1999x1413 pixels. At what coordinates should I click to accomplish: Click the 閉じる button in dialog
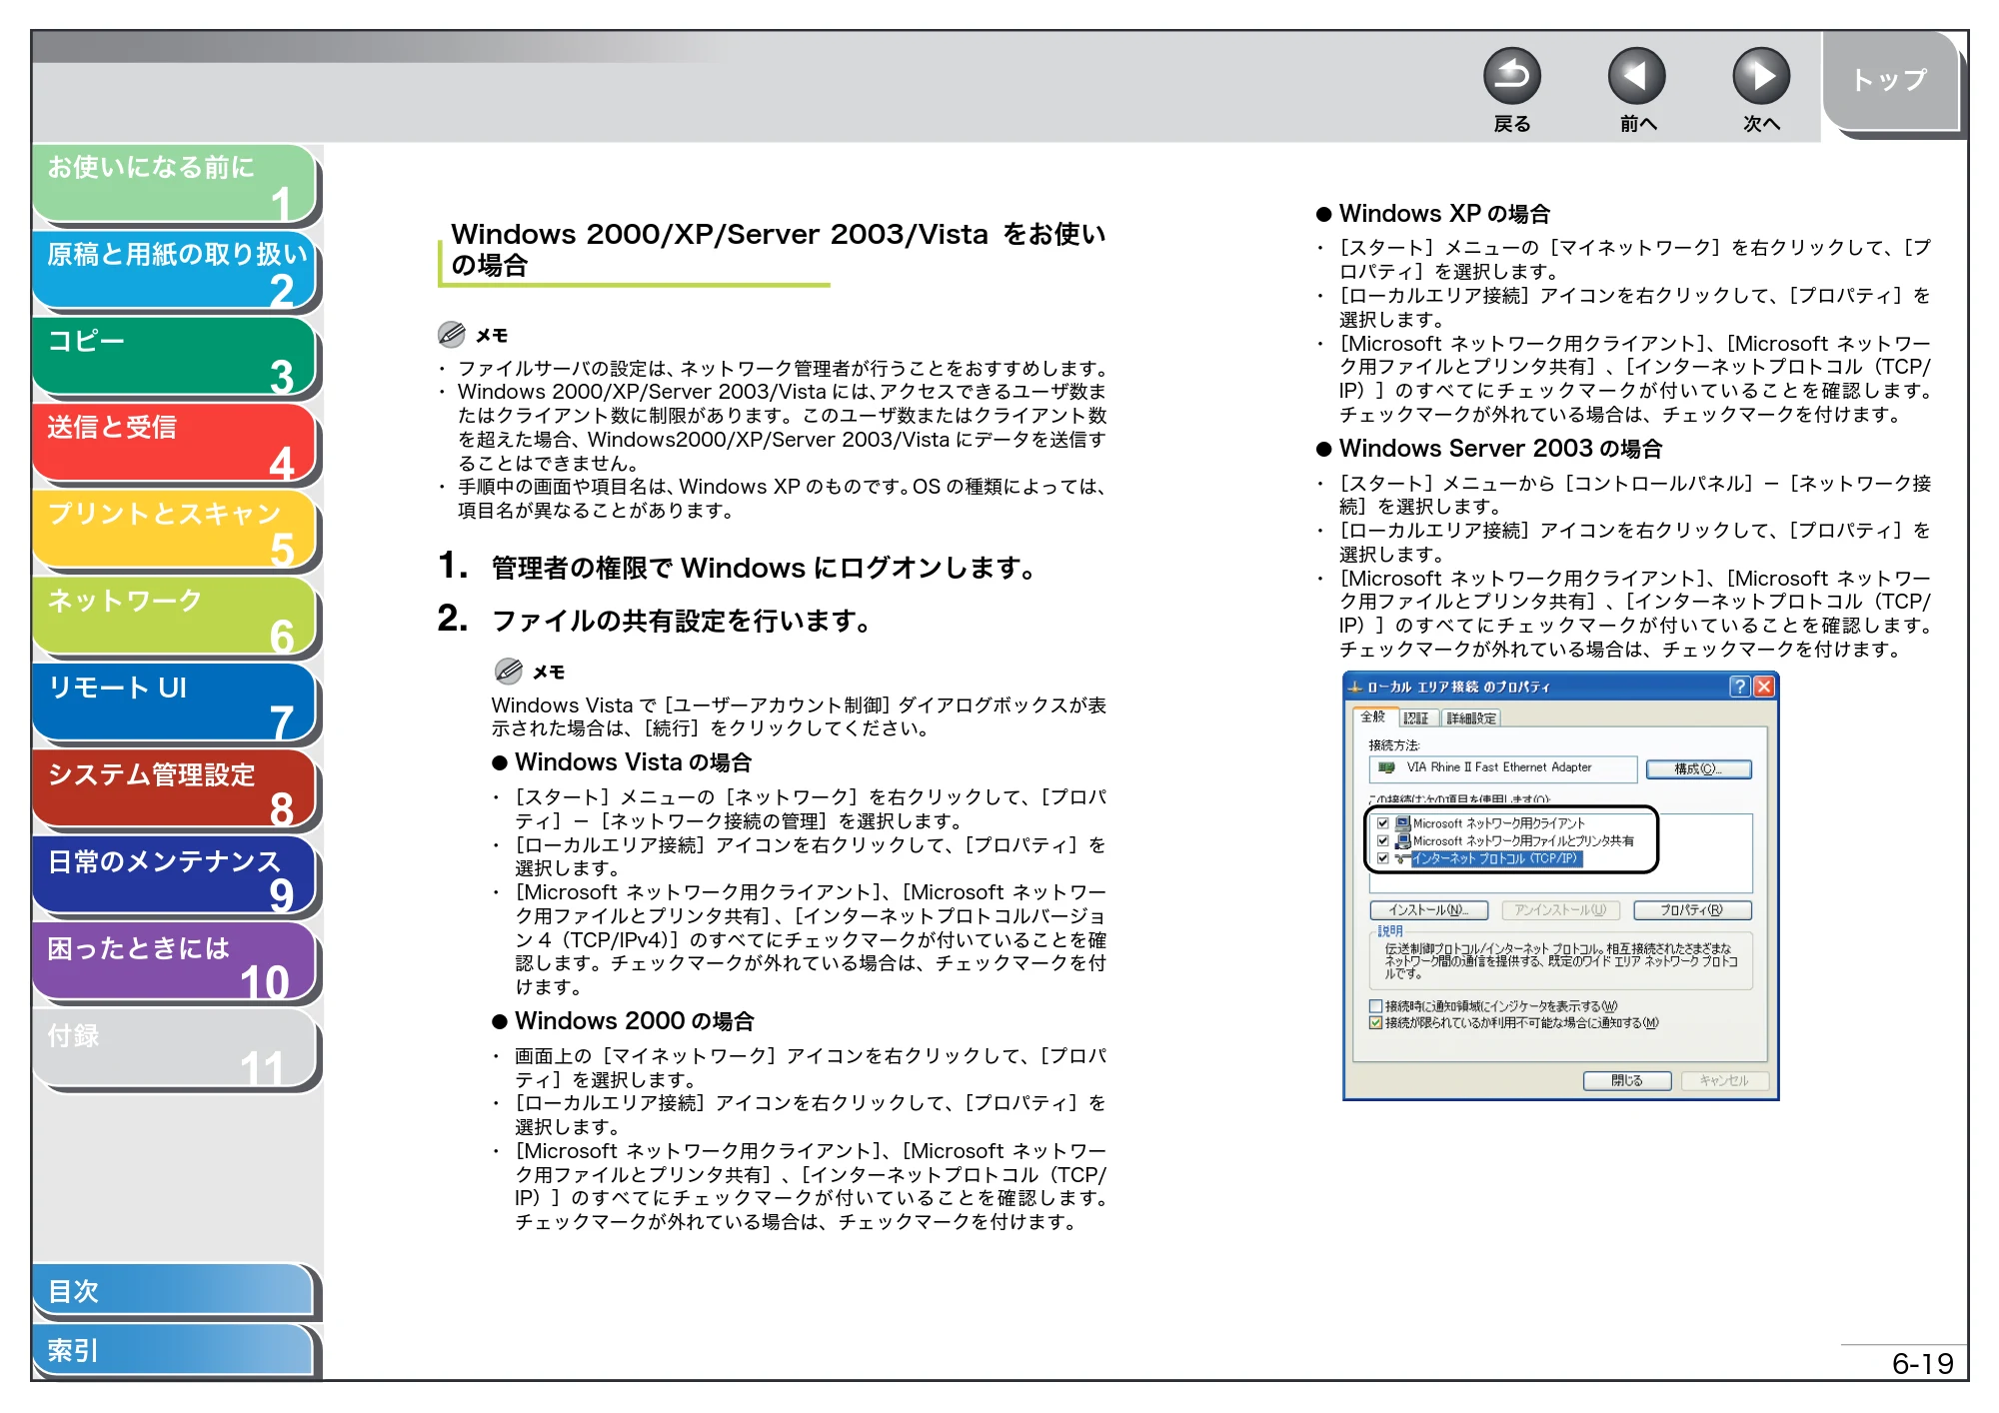pos(1627,1080)
